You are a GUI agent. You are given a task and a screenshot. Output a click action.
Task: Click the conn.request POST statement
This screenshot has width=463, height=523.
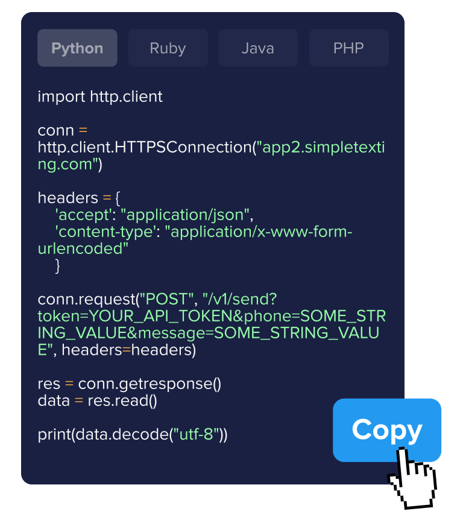121,299
